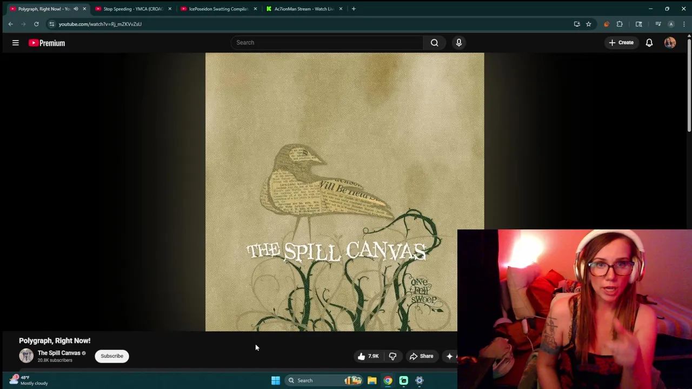The image size is (692, 389).
Task: Open the Chrome extensions puzzle icon
Action: point(620,24)
